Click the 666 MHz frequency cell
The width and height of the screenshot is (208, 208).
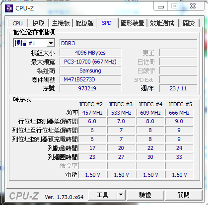point(179,113)
